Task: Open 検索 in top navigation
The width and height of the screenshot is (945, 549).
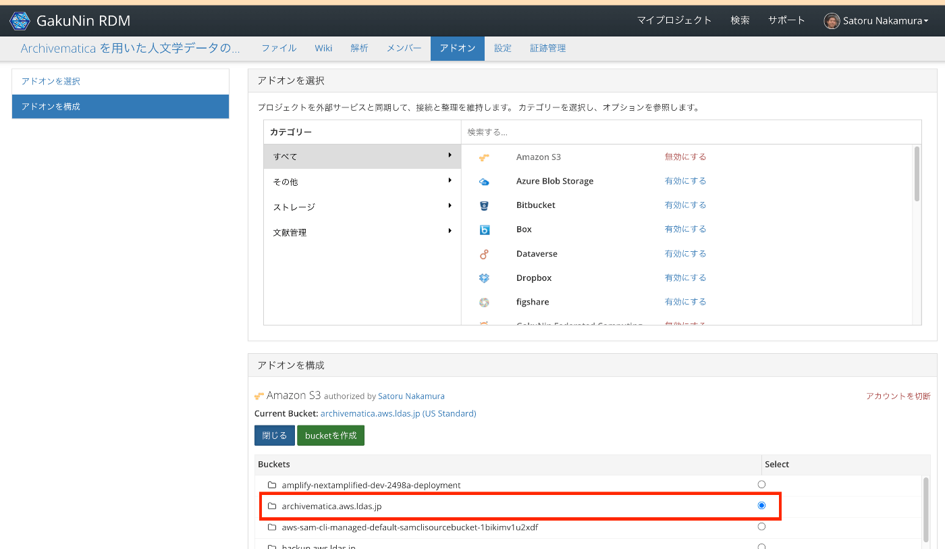Action: [x=740, y=21]
